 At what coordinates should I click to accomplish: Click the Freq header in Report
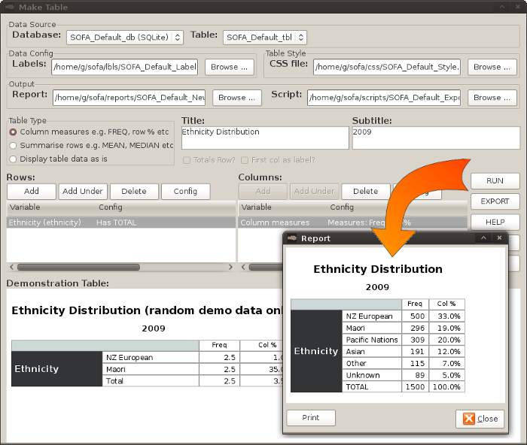415,304
